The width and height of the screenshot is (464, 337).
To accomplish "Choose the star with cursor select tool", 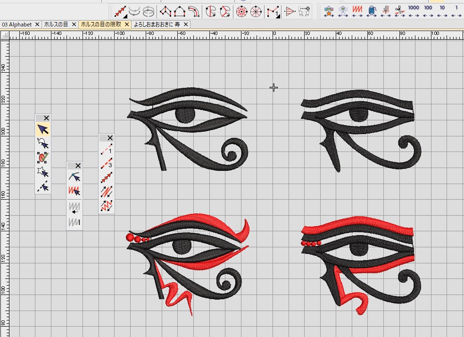I will 43,172.
